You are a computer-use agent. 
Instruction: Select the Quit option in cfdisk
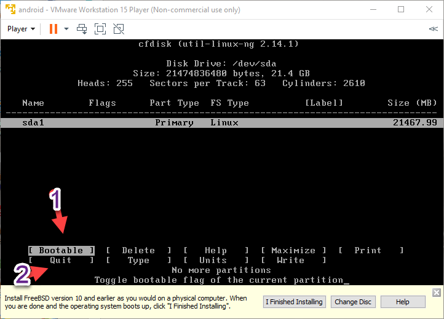(x=61, y=260)
